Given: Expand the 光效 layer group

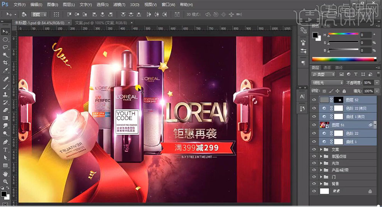Looking at the screenshot, I should (x=321, y=163).
